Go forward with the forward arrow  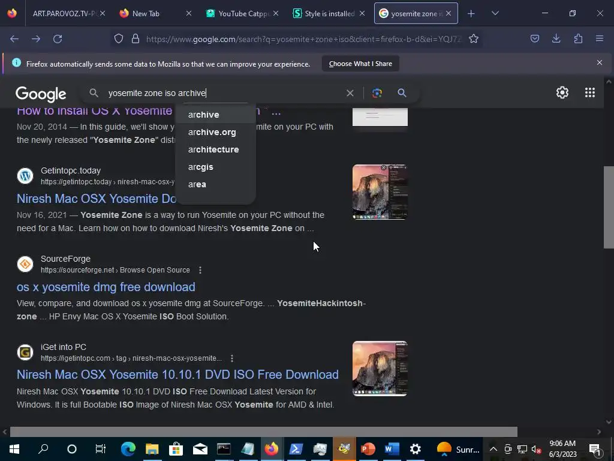click(x=36, y=39)
